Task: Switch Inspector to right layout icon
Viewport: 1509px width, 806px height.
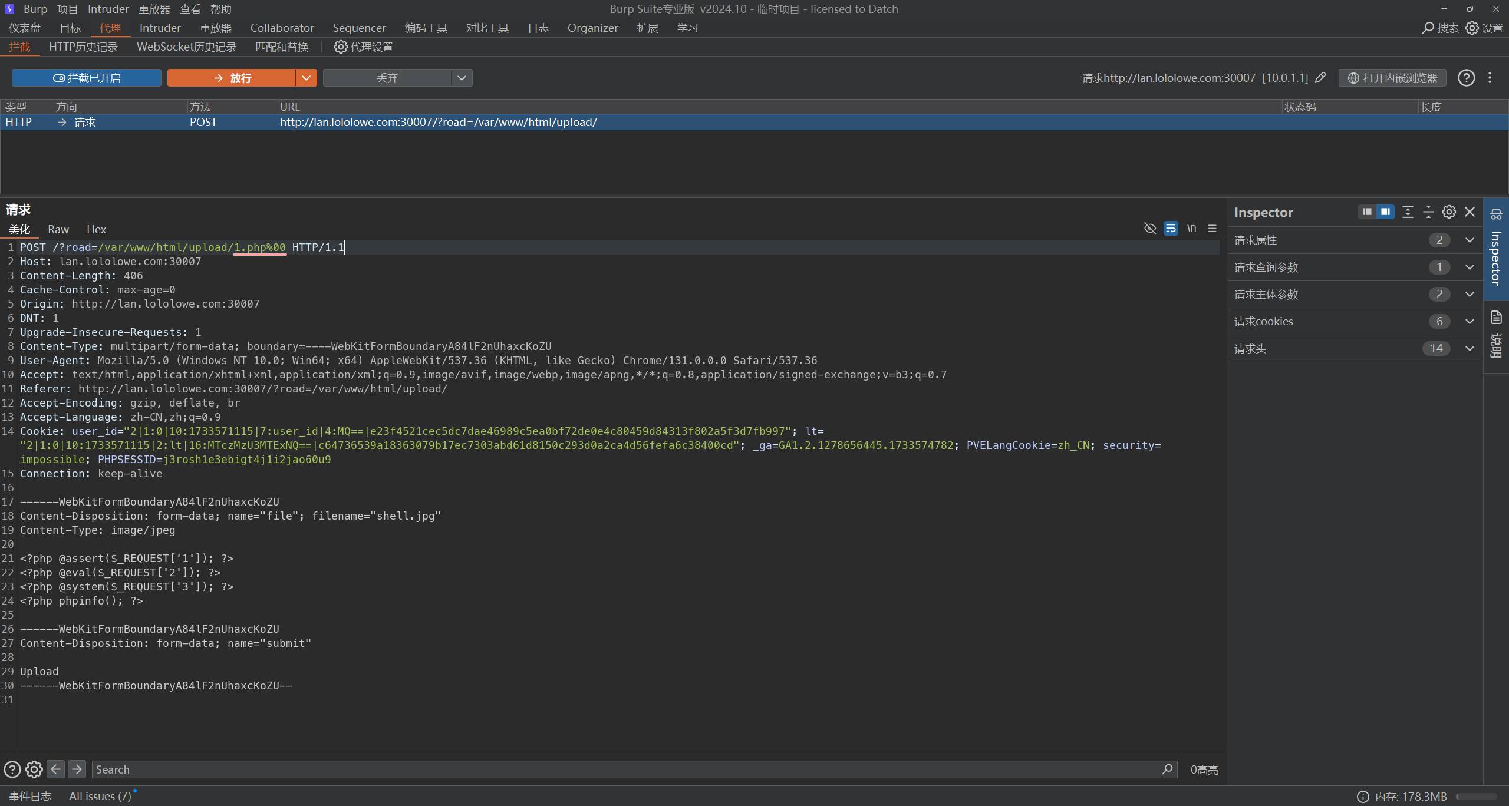Action: click(1385, 212)
